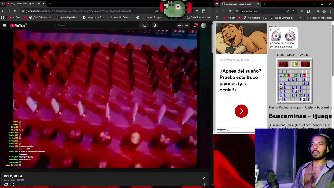Click the Crear button on YouTube
This screenshot has height=188, width=334.
(x=183, y=25)
